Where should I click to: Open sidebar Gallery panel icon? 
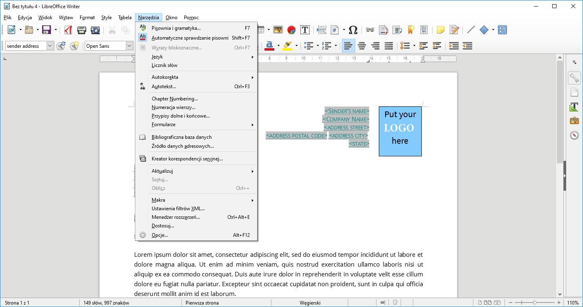point(574,121)
